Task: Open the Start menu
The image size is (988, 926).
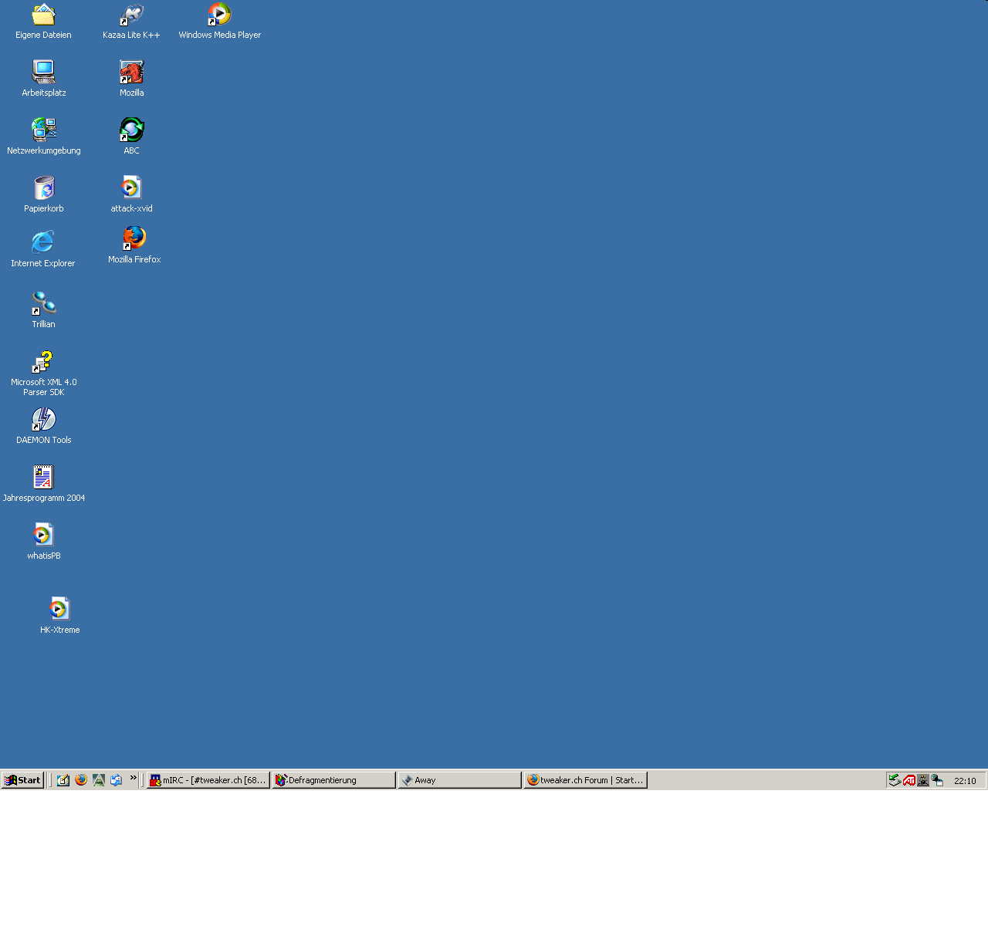Action: 22,780
